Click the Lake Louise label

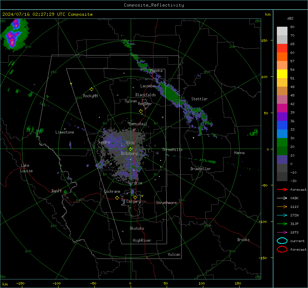[26, 168]
